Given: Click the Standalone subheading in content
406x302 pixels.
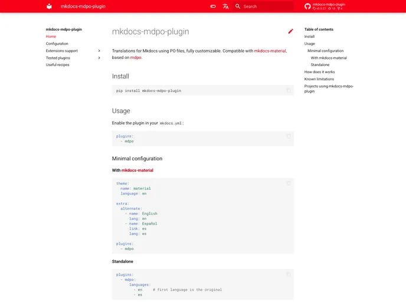Looking at the screenshot, I should [x=123, y=261].
